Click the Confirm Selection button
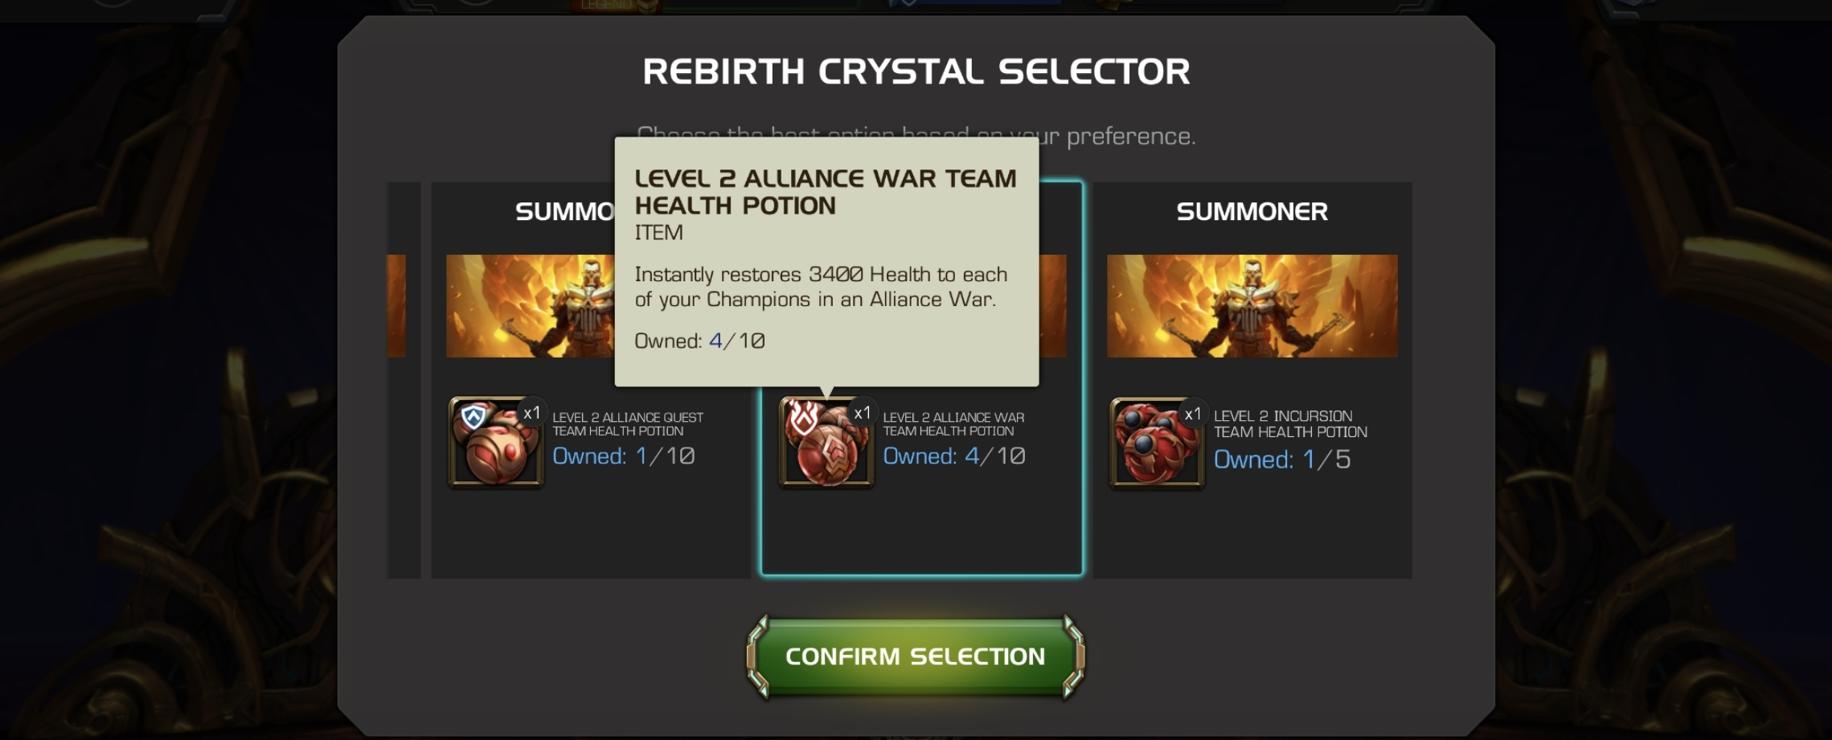 point(916,656)
